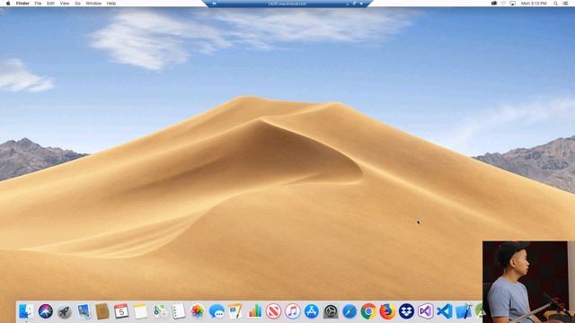Open the yellow Notes app icon
The height and width of the screenshot is (323, 575).
140,311
